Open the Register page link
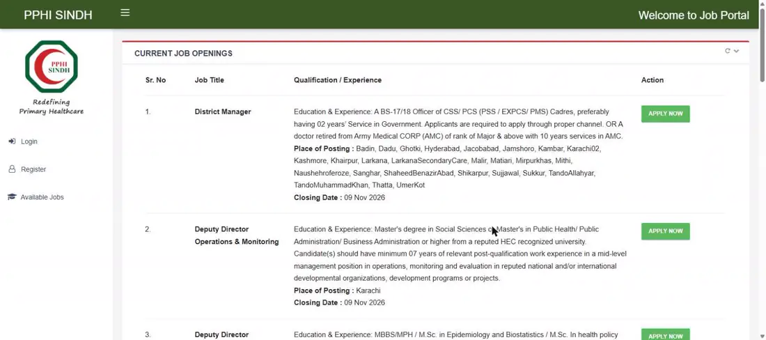 tap(33, 169)
